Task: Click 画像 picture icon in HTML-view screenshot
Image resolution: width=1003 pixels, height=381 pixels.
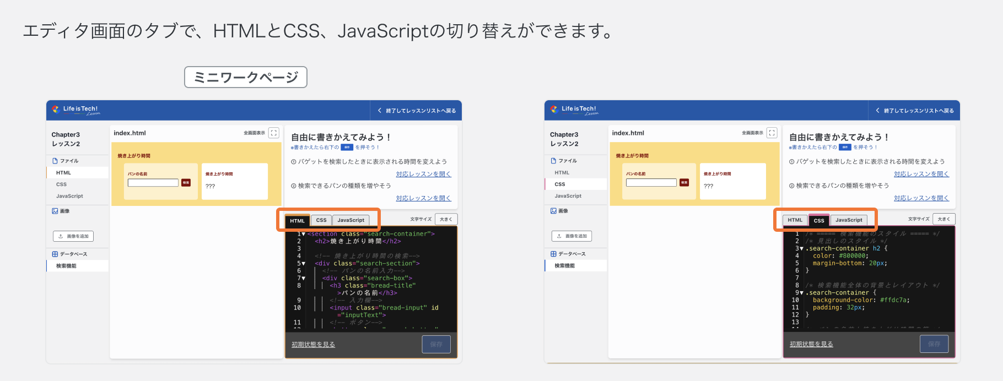Action: [x=55, y=211]
